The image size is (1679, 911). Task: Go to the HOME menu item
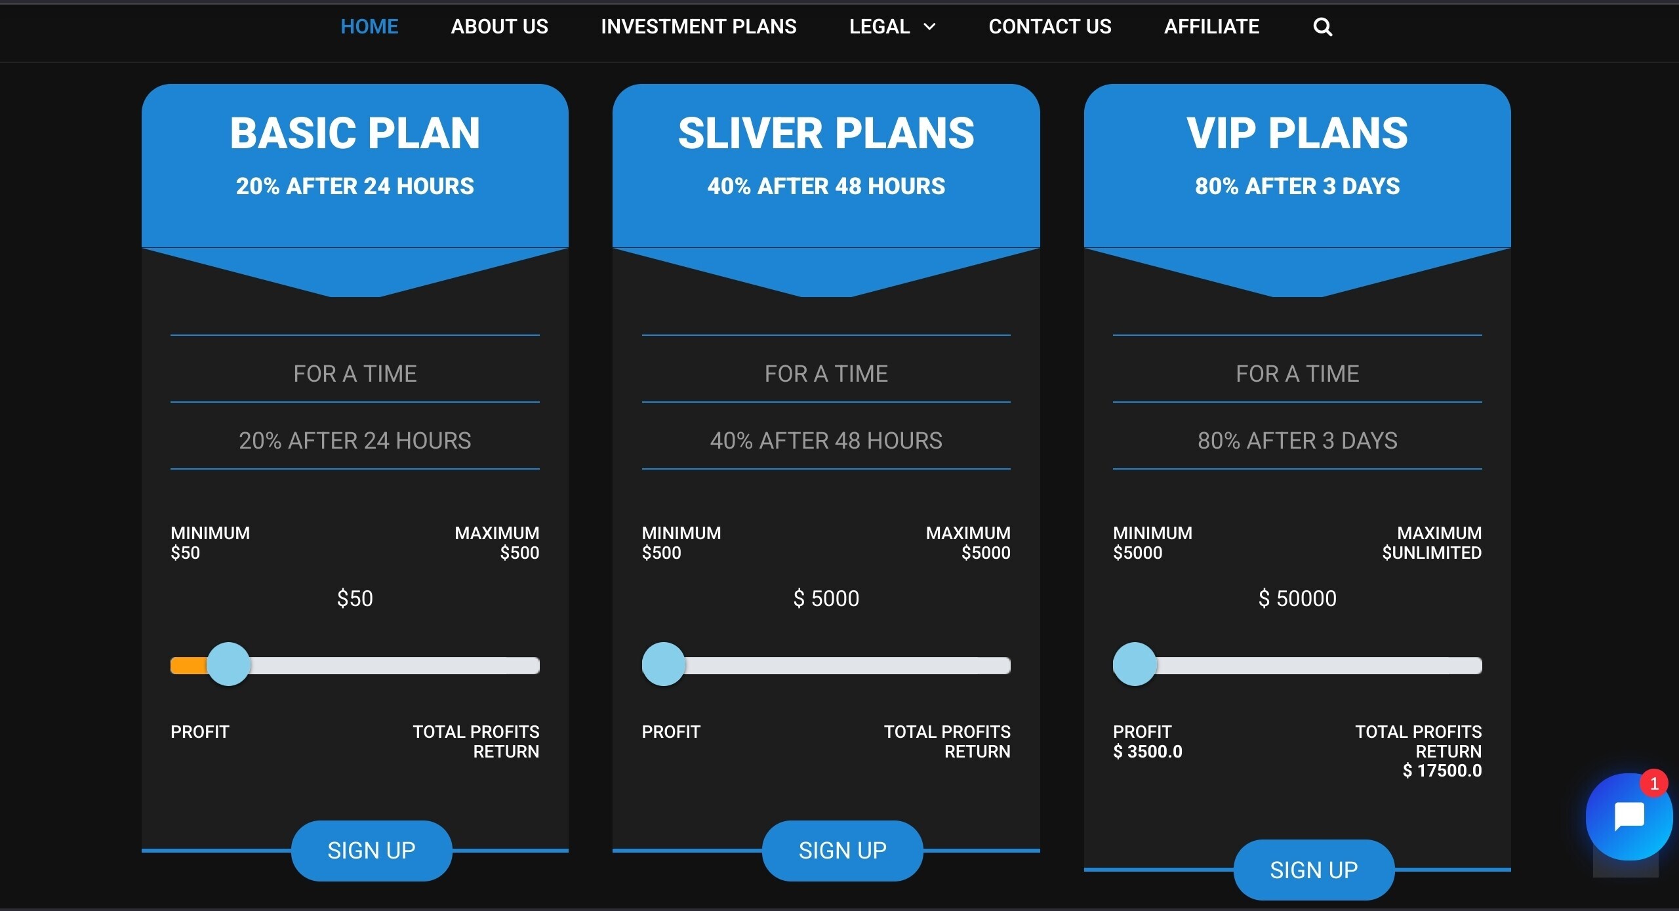point(369,27)
